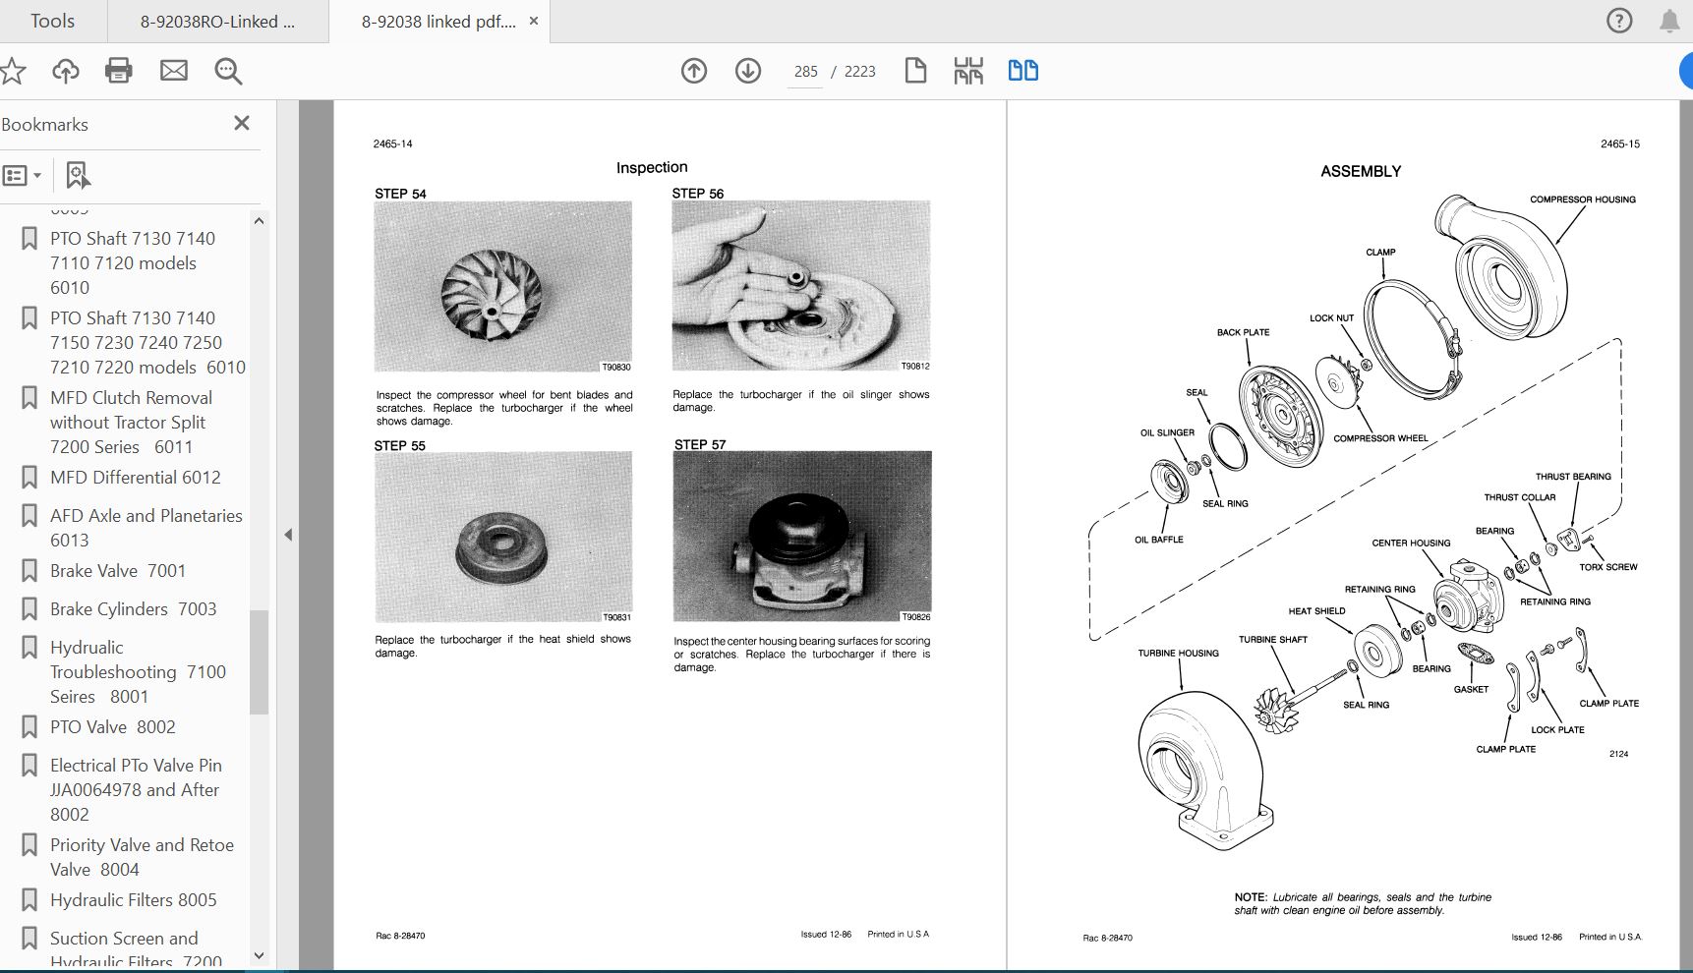Image resolution: width=1693 pixels, height=973 pixels.
Task: Collapse the bookmarks side panel arrow
Action: click(x=288, y=536)
